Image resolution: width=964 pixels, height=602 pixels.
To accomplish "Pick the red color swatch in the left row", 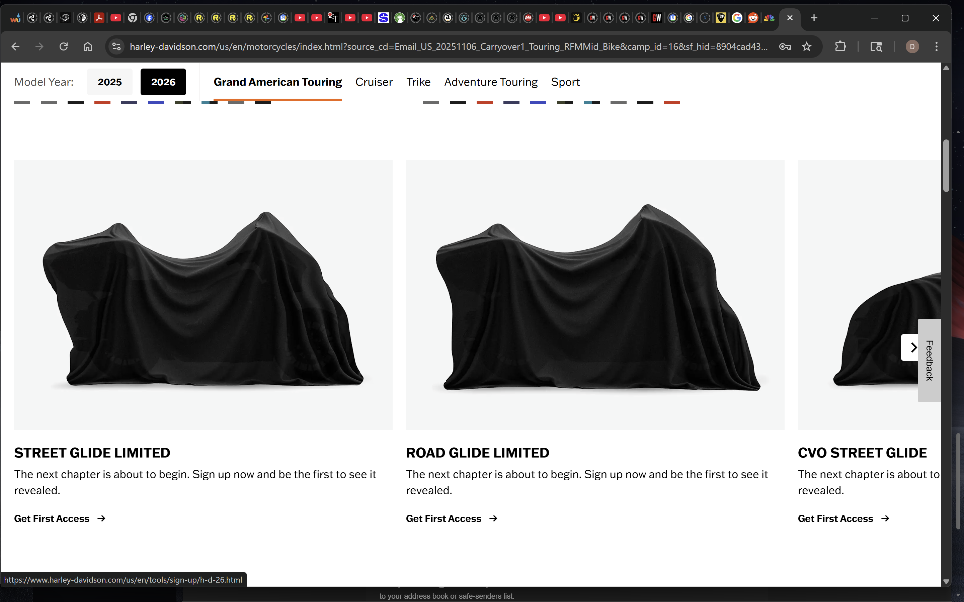I will pyautogui.click(x=102, y=103).
